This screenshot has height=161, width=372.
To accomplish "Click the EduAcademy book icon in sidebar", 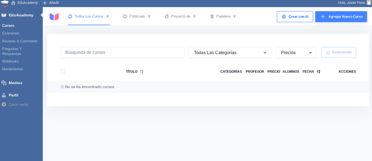I will (x=4, y=15).
